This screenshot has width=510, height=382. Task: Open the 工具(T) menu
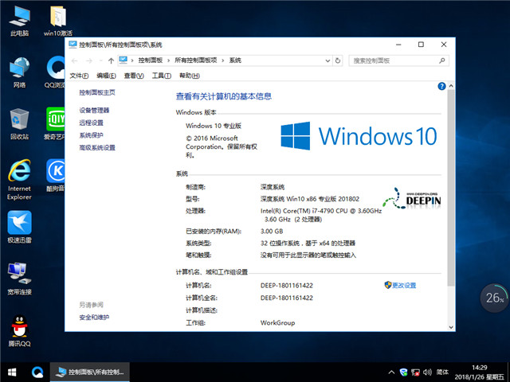[162, 76]
